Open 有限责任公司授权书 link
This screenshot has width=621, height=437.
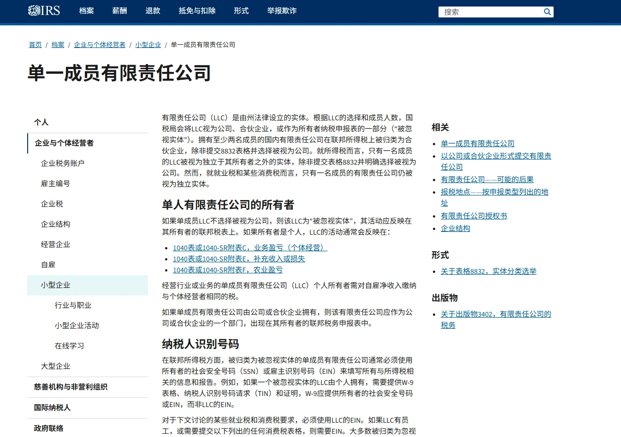click(474, 216)
